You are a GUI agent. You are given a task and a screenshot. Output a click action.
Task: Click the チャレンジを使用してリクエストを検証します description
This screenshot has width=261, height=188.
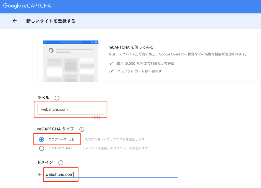tap(115, 148)
